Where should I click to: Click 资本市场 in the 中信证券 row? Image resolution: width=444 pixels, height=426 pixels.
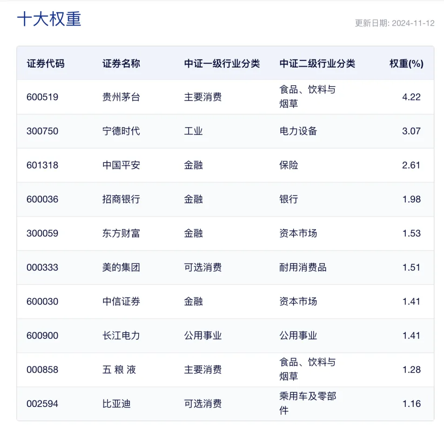coord(298,302)
